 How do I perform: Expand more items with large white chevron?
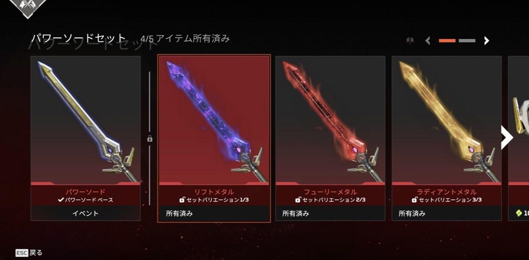click(x=507, y=137)
